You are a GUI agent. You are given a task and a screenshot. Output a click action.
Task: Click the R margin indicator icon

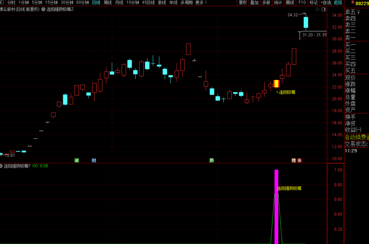pos(352,3)
